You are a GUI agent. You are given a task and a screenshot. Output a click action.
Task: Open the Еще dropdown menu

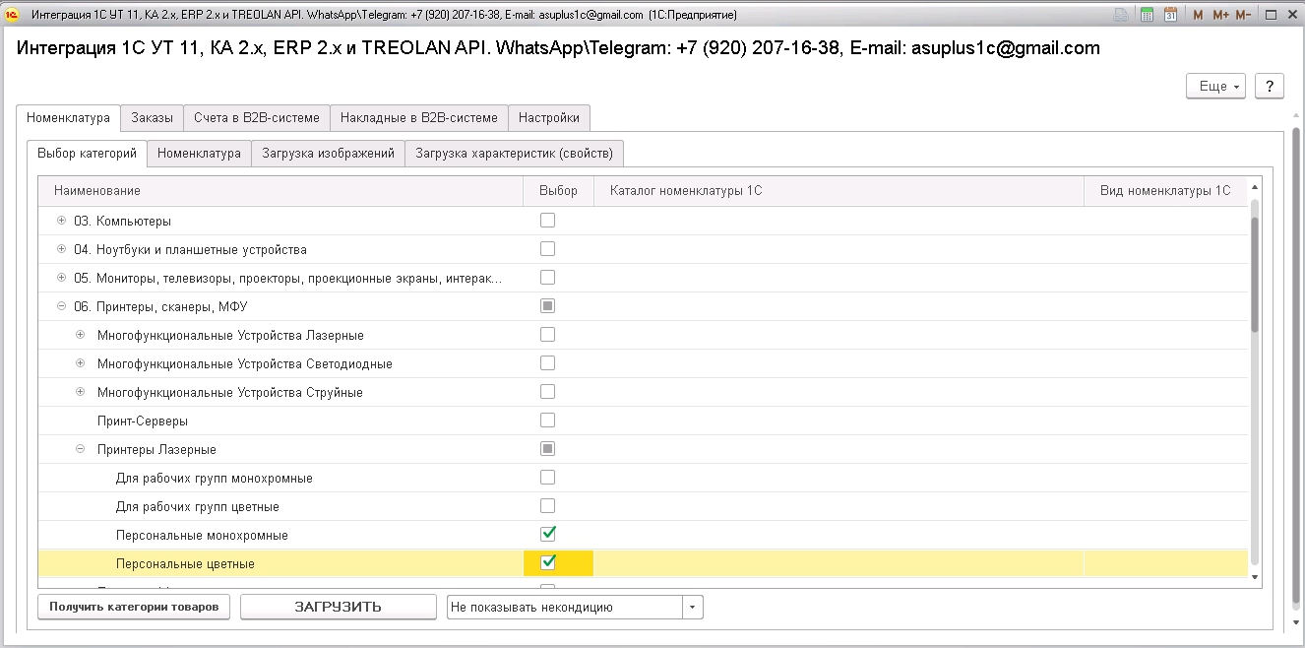click(x=1216, y=86)
